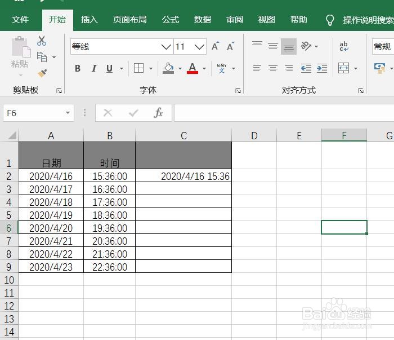The height and width of the screenshot is (340, 394).
Task: Click the formula bar Cancel X
Action: pos(108,113)
